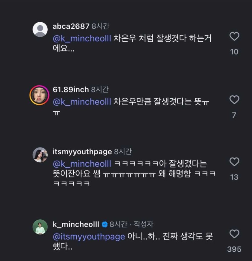Tap @k_mincheolll mention in 61.89inch's comment

tap(82, 102)
